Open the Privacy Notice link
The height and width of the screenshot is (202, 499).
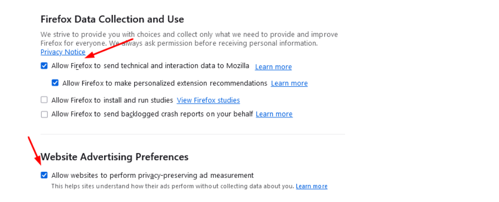coord(63,52)
